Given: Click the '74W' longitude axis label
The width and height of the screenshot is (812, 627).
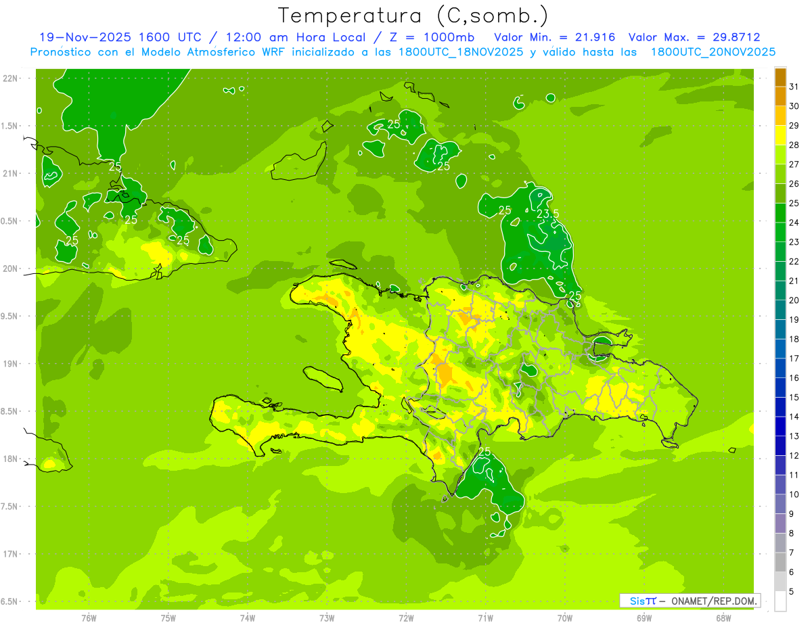Looking at the screenshot, I should tap(248, 618).
